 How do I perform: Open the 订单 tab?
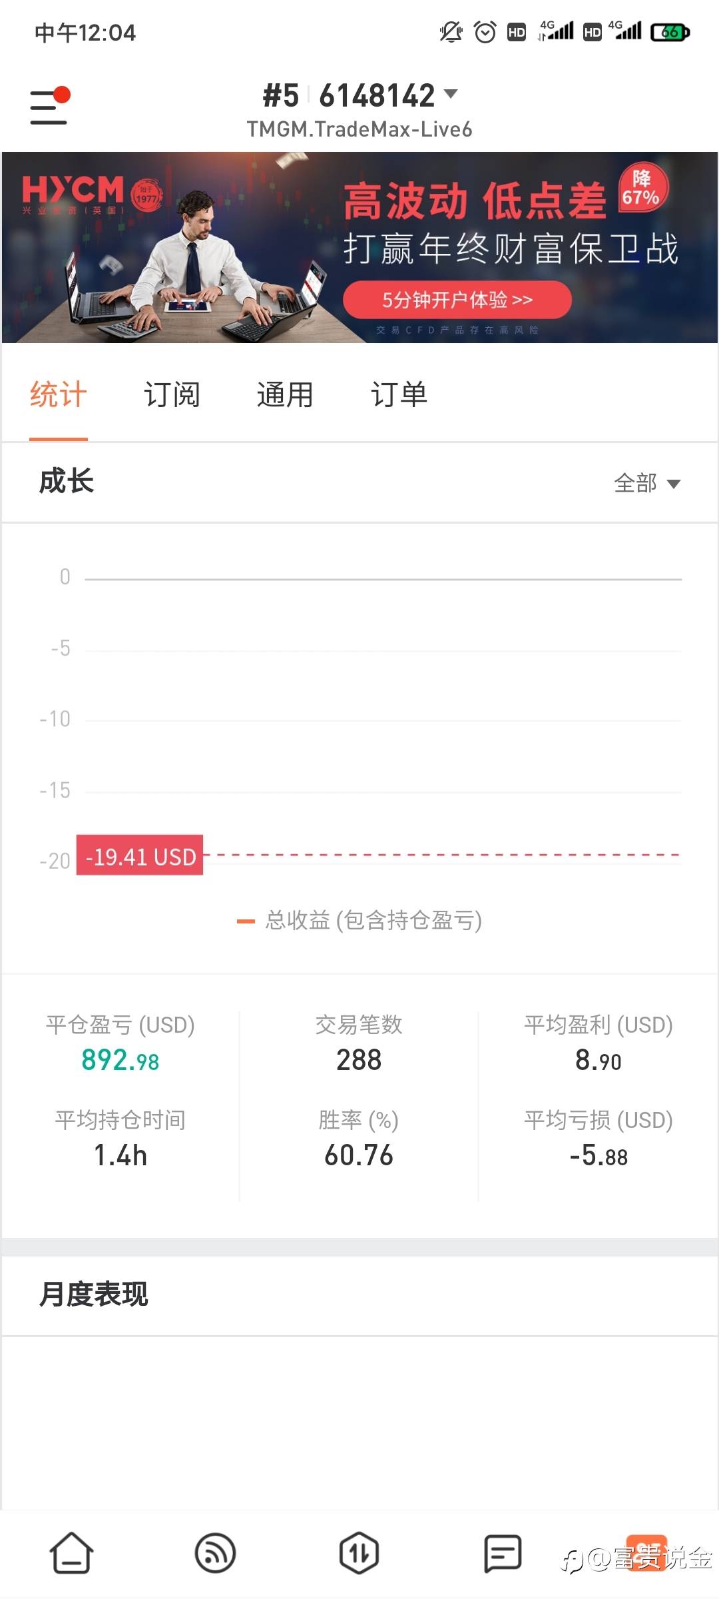(x=399, y=394)
